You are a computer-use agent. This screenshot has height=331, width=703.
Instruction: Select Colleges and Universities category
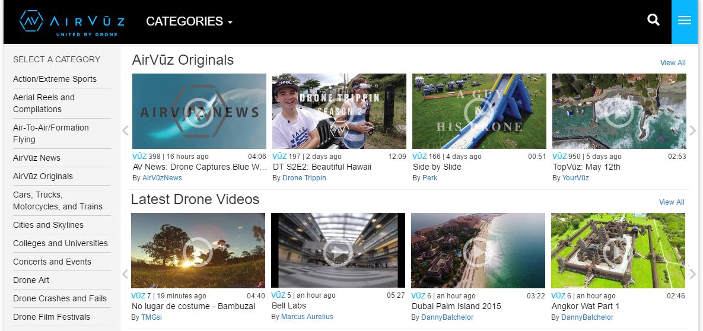click(x=61, y=243)
